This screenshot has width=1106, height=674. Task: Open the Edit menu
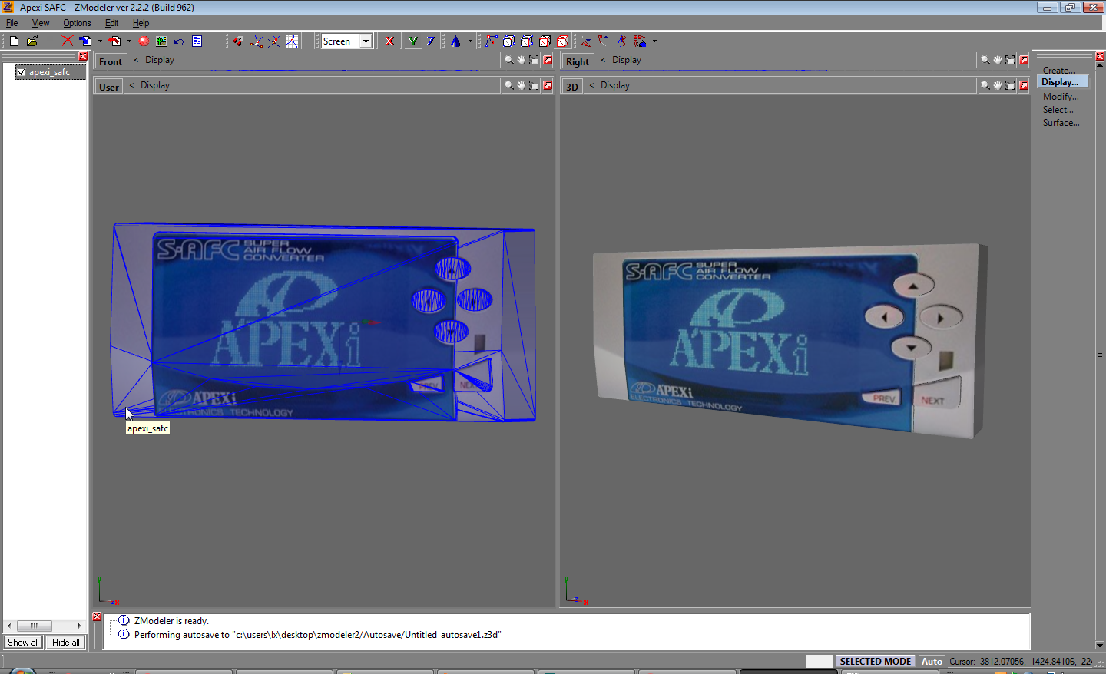[x=111, y=23]
